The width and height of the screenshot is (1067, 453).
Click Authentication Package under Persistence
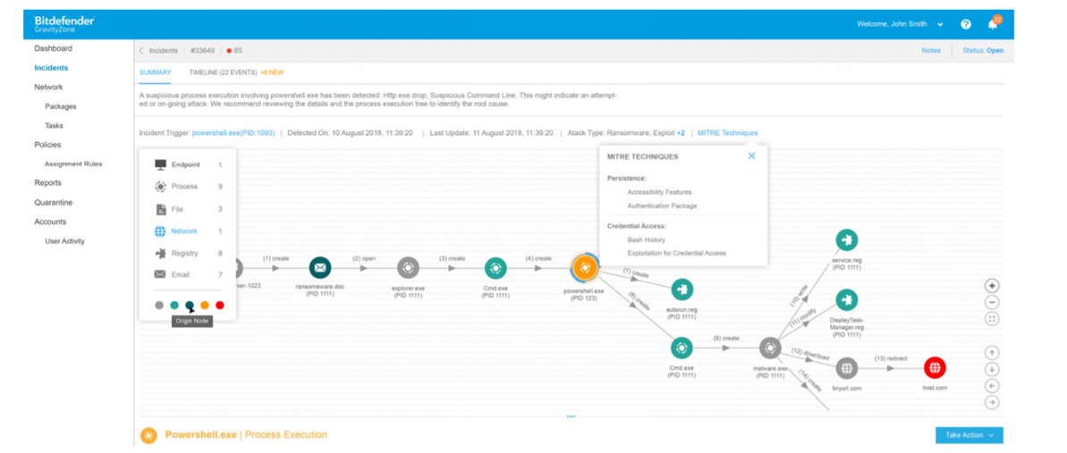(662, 206)
